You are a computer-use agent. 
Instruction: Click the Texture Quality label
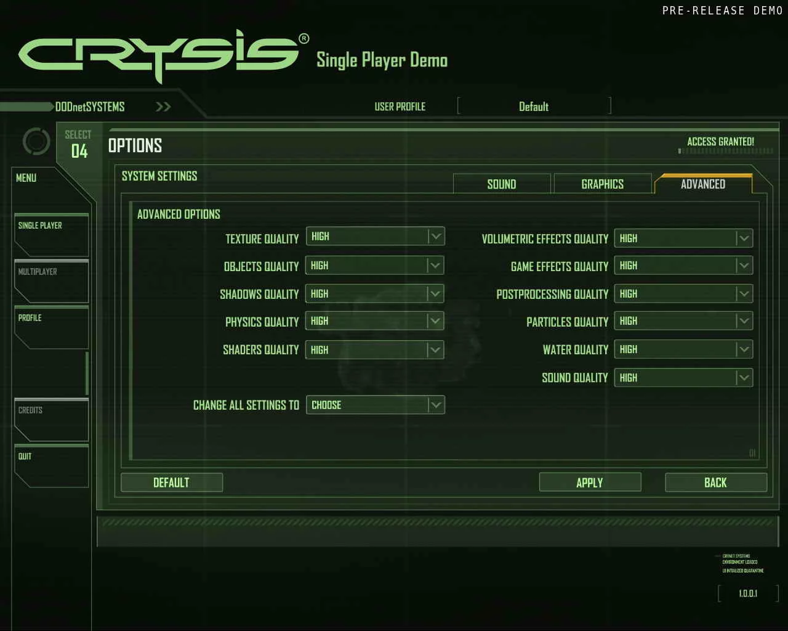click(262, 239)
